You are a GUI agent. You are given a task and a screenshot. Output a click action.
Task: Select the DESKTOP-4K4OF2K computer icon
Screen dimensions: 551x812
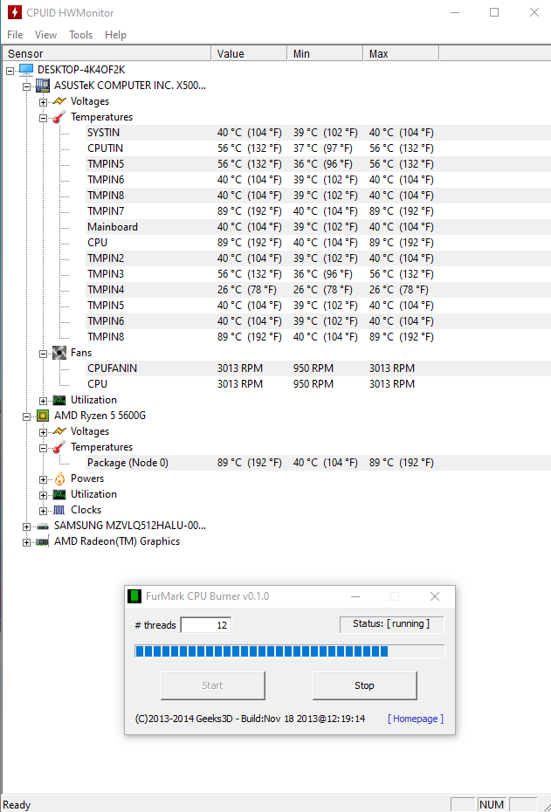click(26, 69)
